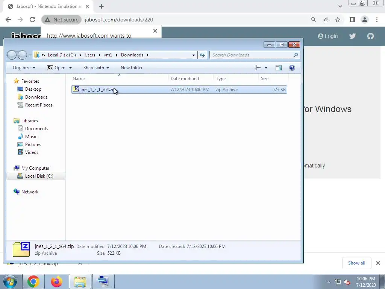
Task: Open the Windows Start menu
Action: pyautogui.click(x=10, y=281)
